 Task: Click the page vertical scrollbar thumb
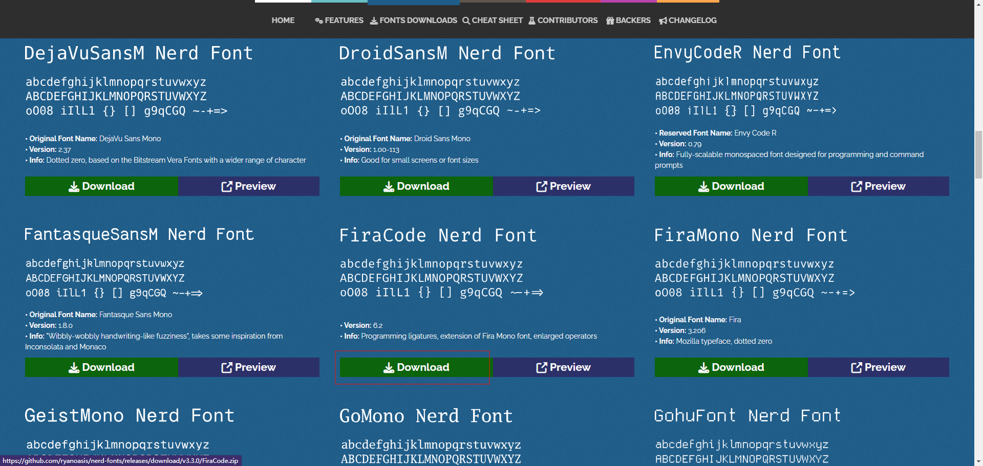pos(978,154)
